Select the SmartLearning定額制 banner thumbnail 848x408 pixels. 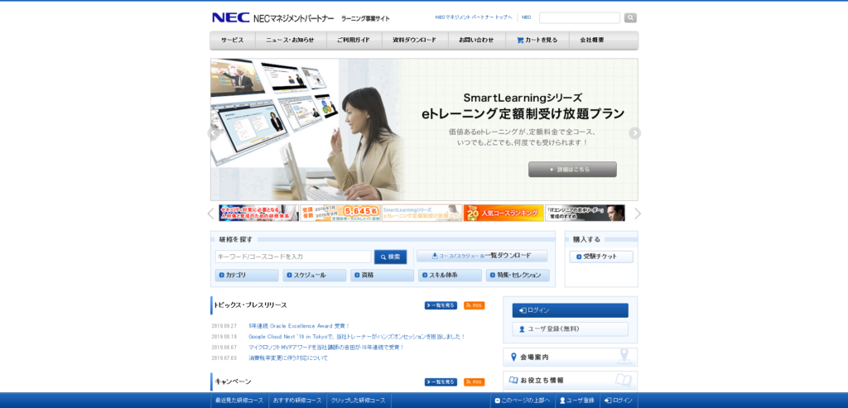pos(422,213)
